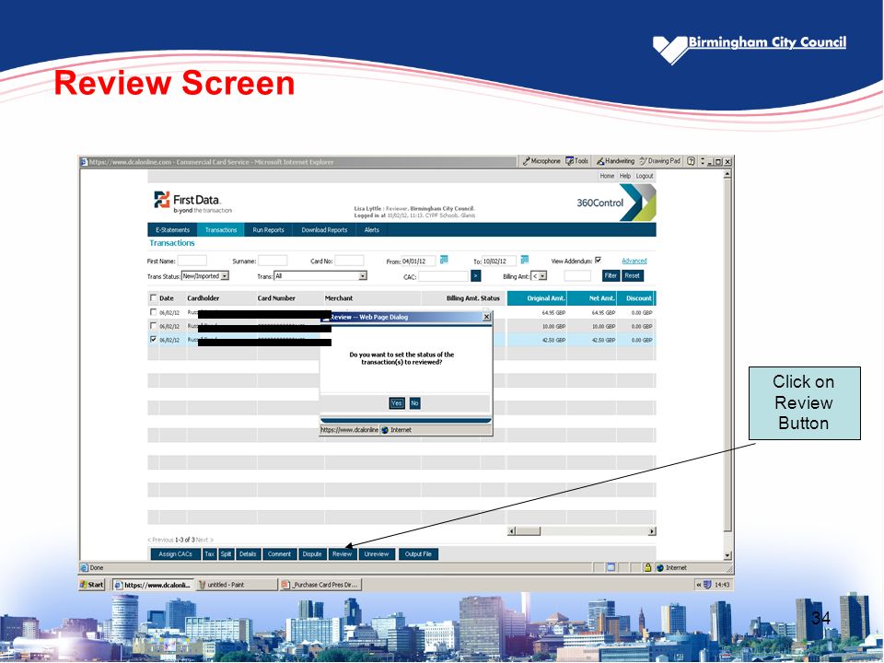Open the E-Statements tab
Image resolution: width=884 pixels, height=663 pixels.
172,230
